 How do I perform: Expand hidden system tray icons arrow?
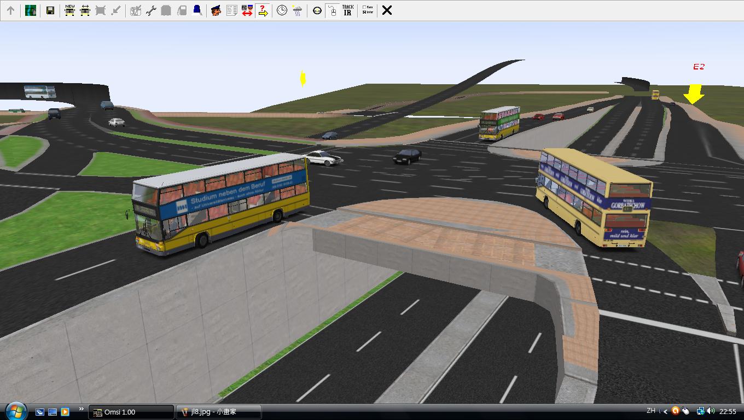[665, 411]
